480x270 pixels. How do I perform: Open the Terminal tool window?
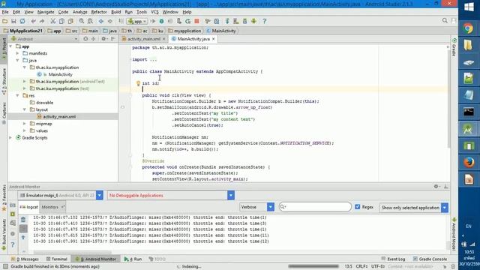57,259
